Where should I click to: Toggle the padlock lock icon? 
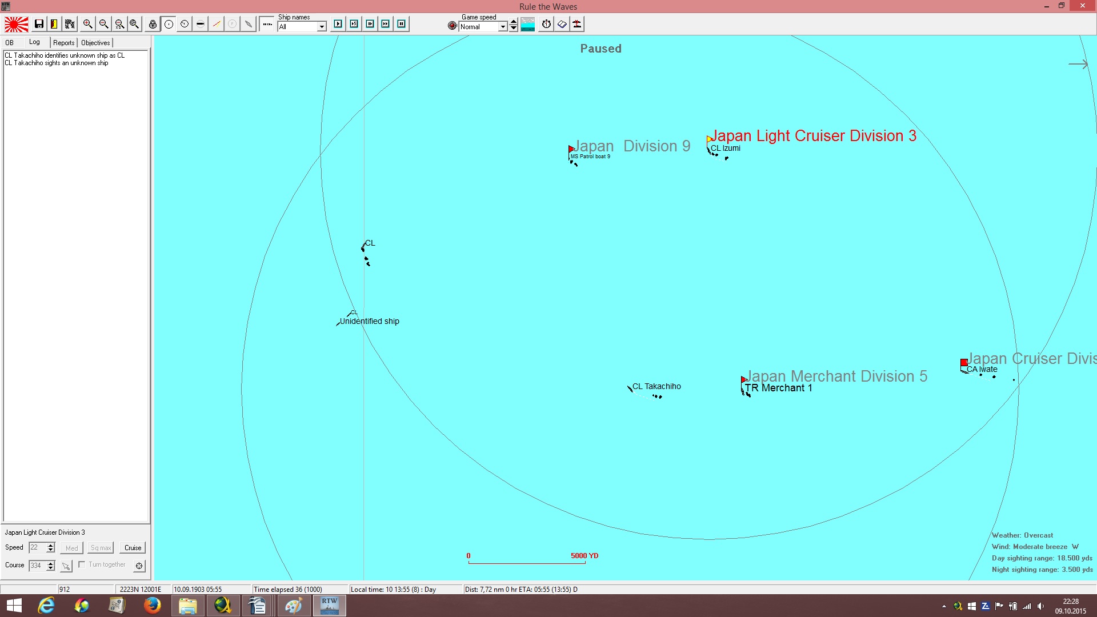pyautogui.click(x=153, y=24)
